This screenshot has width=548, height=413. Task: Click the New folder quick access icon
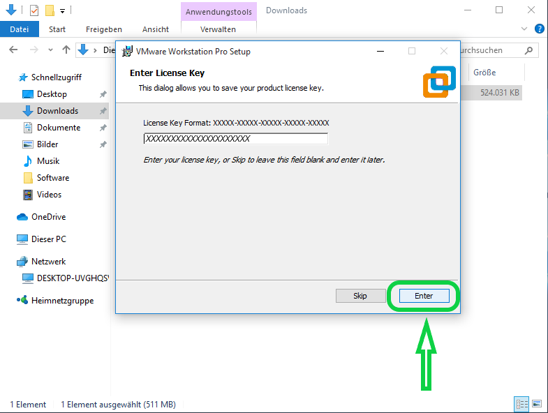50,10
